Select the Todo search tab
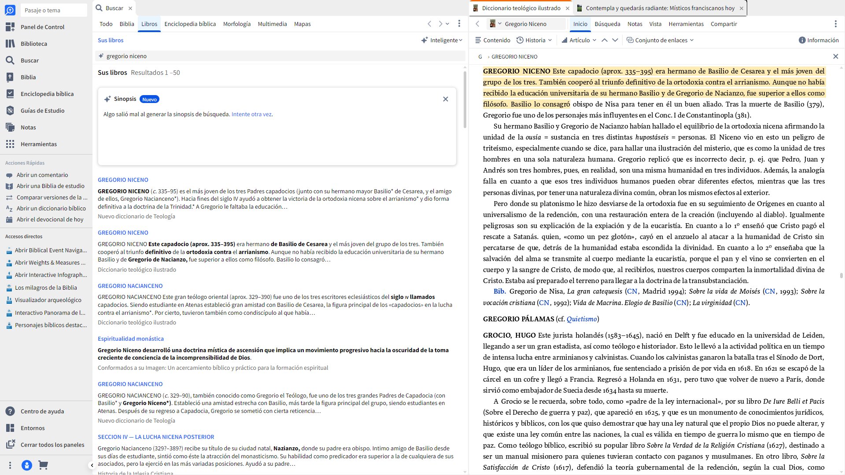 tap(106, 24)
